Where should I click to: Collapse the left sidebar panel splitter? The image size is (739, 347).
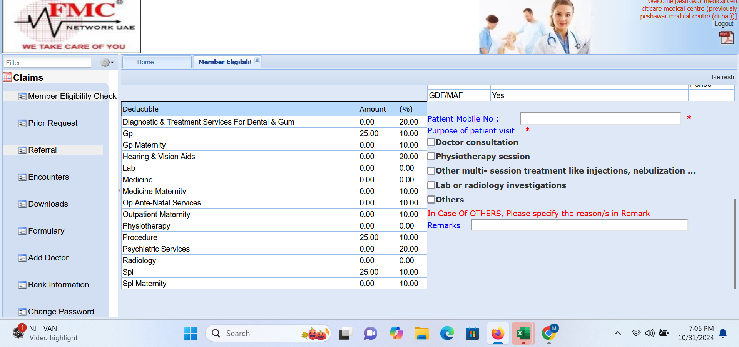coord(119,190)
